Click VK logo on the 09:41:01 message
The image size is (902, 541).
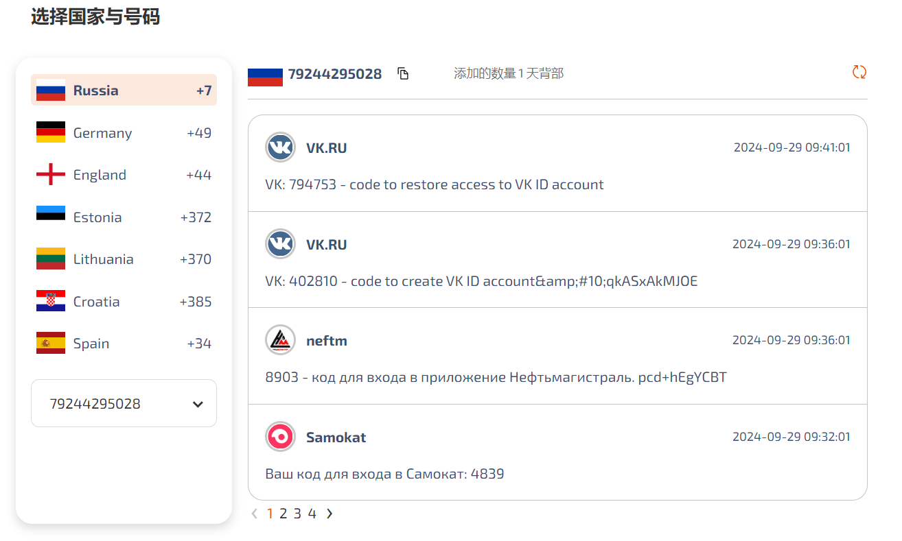[x=280, y=147]
